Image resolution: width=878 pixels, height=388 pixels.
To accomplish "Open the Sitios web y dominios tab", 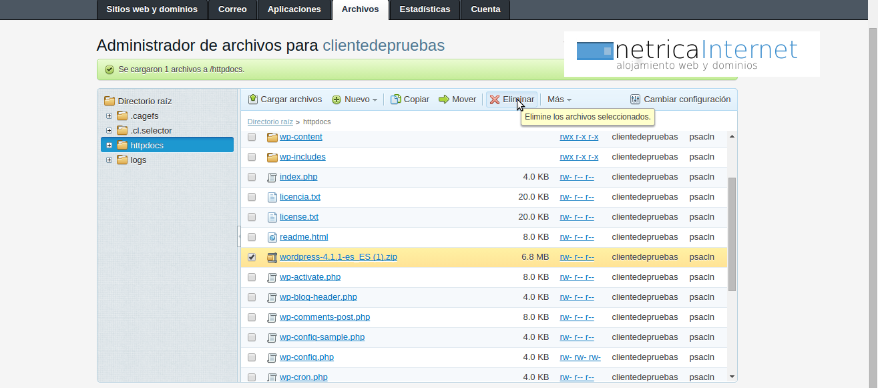I will 152,9.
